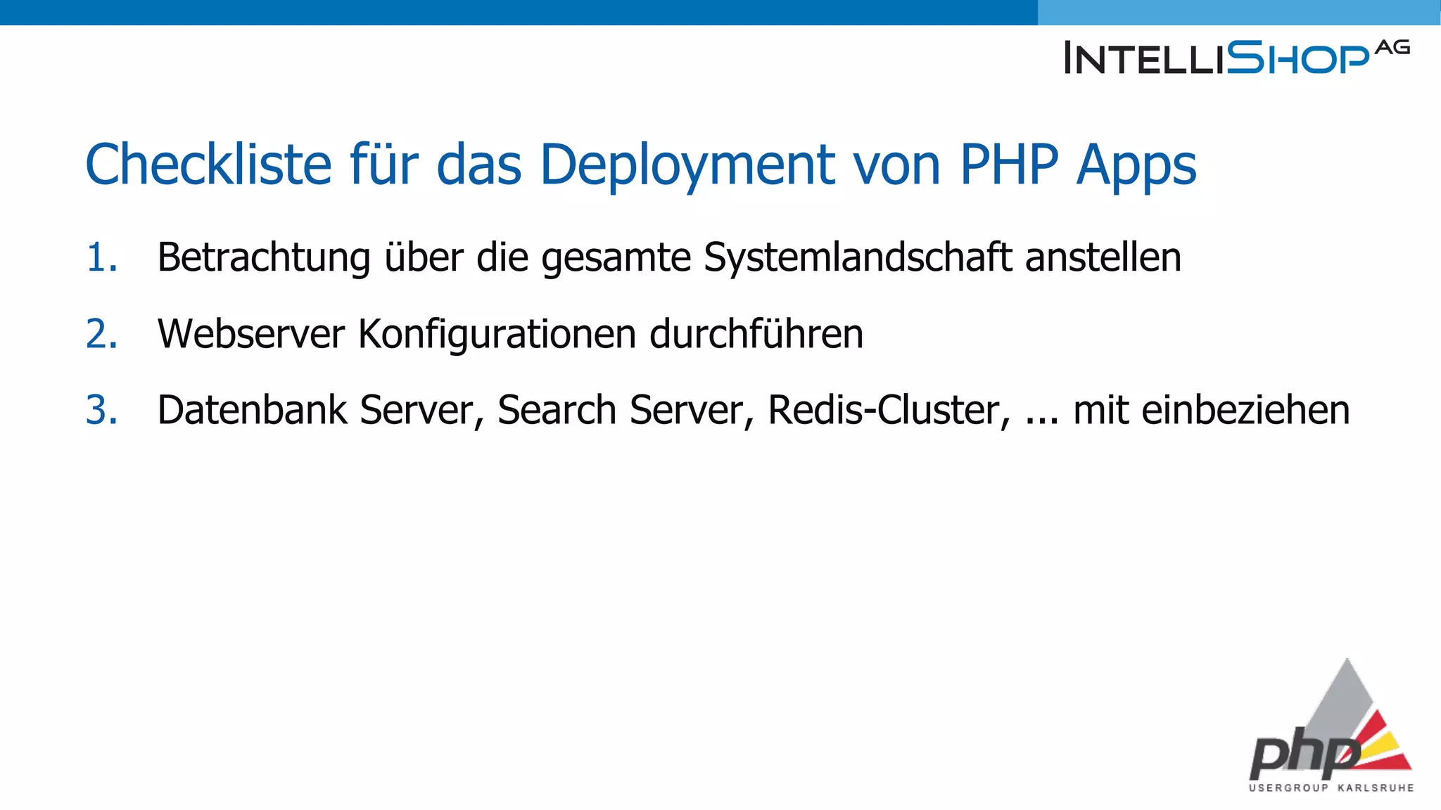Click the 'Datenbank Server, Search Server, Redis-Cluster' item
Viewport: 1441px width, 810px height.
point(754,411)
